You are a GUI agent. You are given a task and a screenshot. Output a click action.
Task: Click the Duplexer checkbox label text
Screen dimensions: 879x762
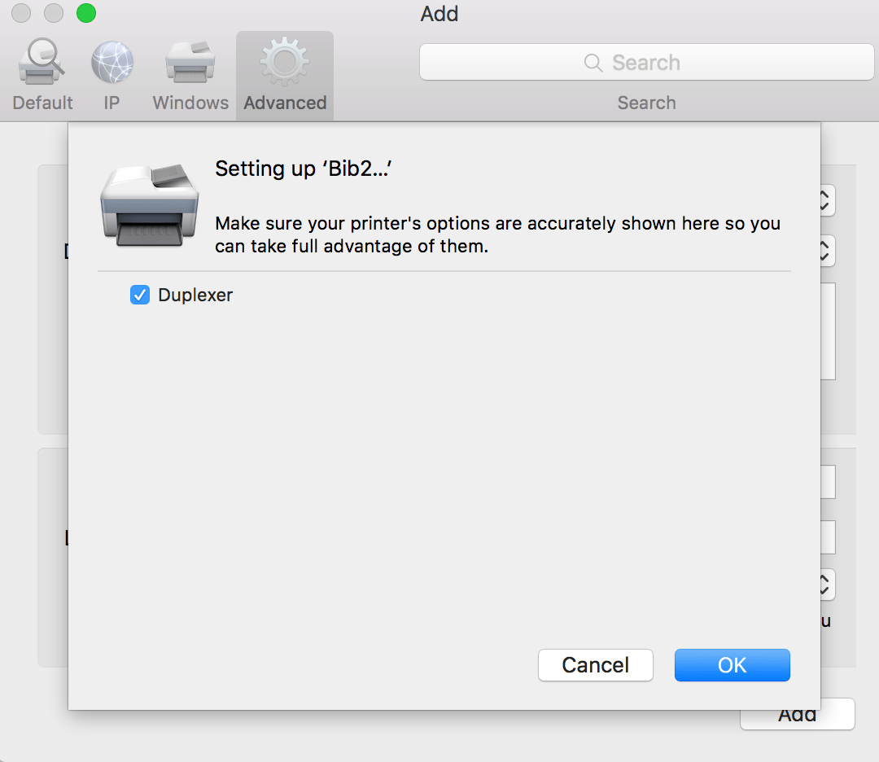tap(195, 295)
